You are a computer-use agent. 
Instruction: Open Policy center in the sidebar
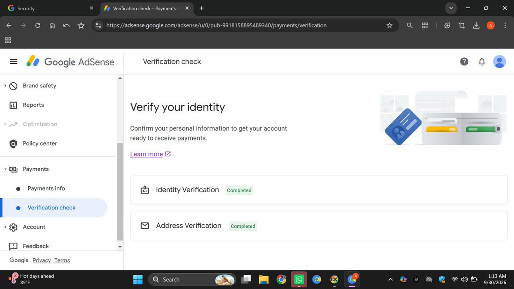(40, 143)
